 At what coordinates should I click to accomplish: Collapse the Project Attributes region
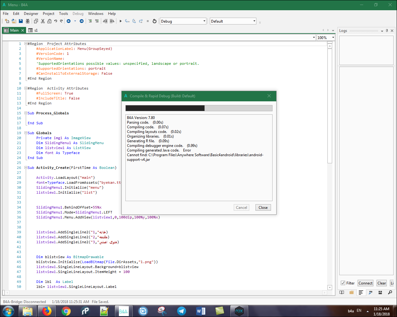(x=26, y=44)
